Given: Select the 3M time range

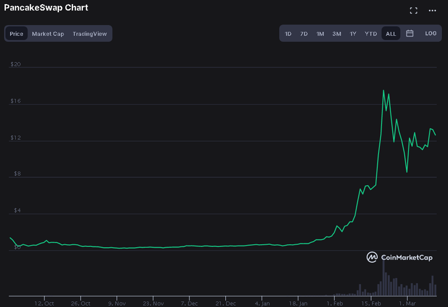Looking at the screenshot, I should tap(337, 34).
